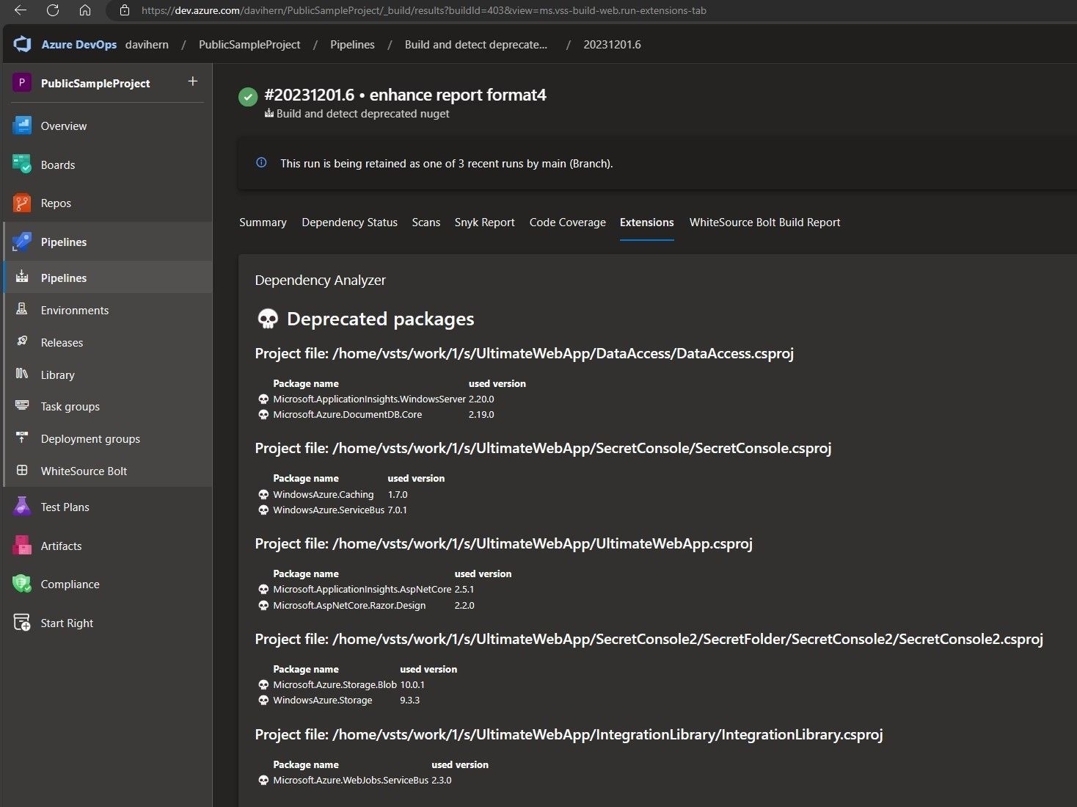Viewport: 1077px width, 807px height.
Task: Click the green build success checkmark
Action: coord(247,96)
